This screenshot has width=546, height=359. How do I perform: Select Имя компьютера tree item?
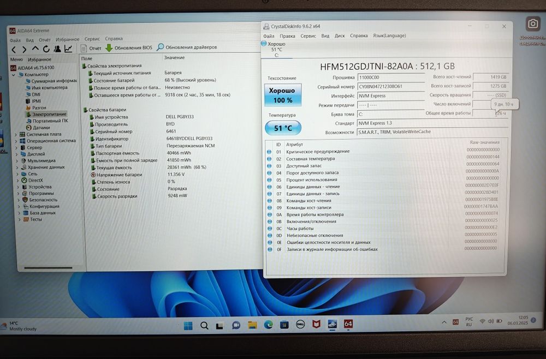(x=46, y=88)
